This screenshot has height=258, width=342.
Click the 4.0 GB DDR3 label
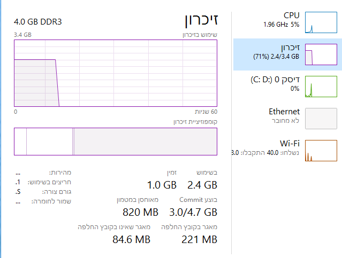click(37, 21)
